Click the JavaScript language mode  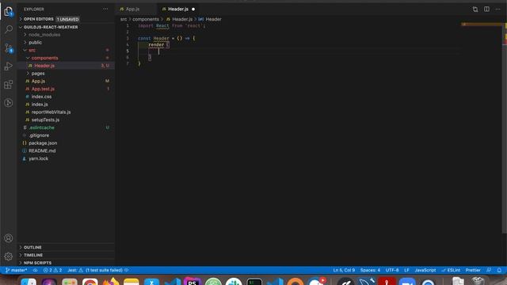pyautogui.click(x=425, y=270)
